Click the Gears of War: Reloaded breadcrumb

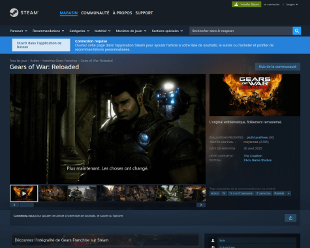click(x=97, y=61)
